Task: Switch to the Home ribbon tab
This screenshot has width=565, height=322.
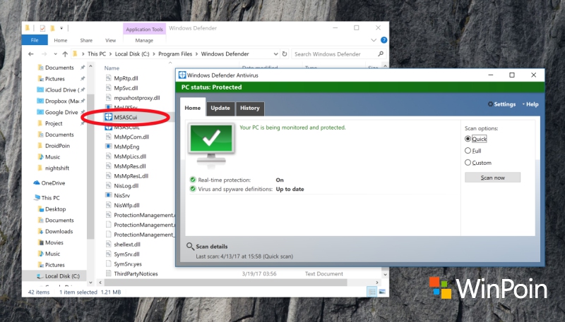Action: coord(61,40)
